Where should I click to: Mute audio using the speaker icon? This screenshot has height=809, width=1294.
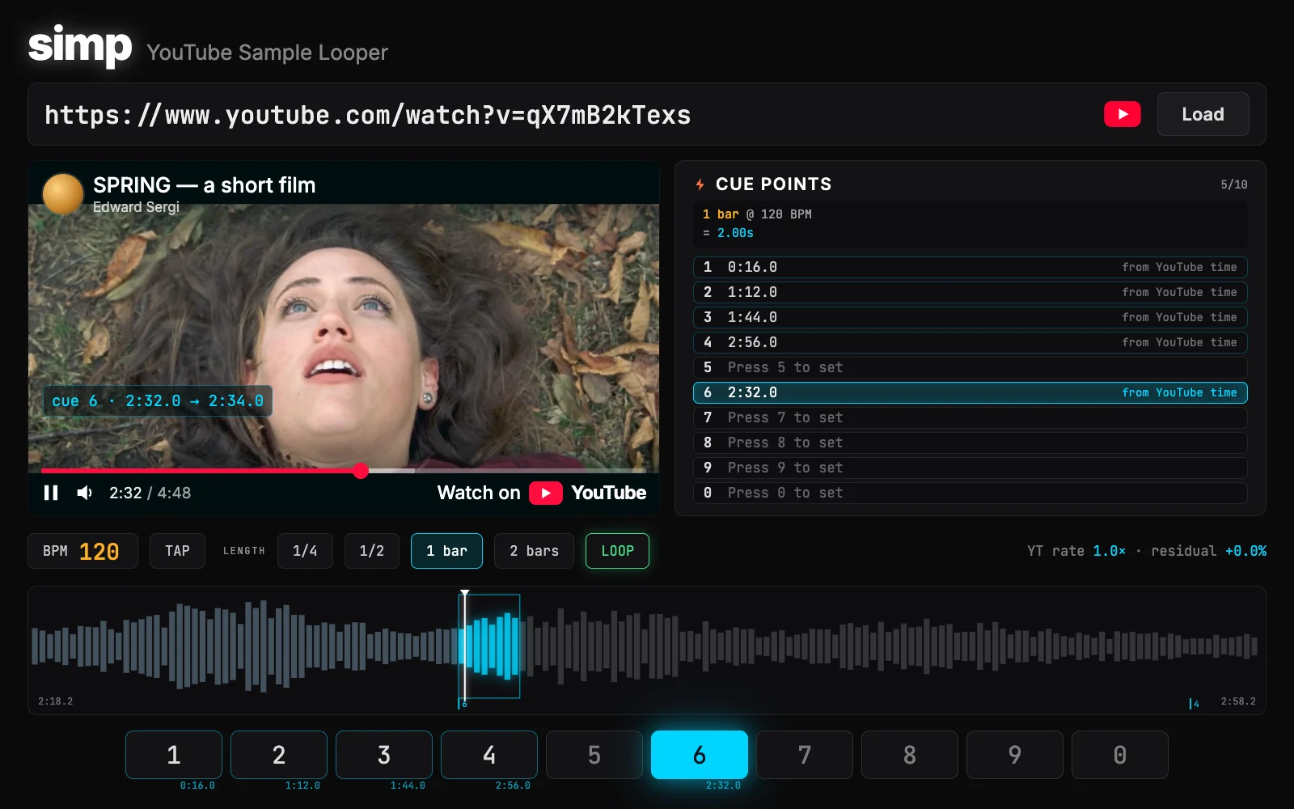[x=85, y=493]
